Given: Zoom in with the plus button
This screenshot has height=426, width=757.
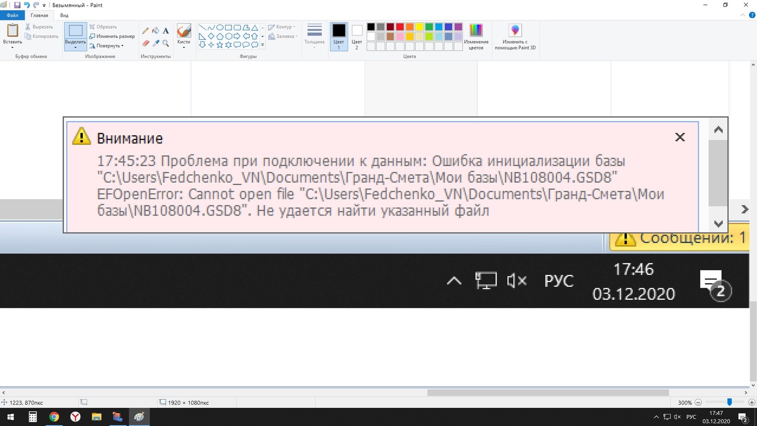Looking at the screenshot, I should pos(752,402).
